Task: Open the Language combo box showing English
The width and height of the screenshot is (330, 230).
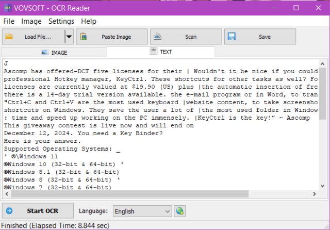Action: pyautogui.click(x=142, y=211)
